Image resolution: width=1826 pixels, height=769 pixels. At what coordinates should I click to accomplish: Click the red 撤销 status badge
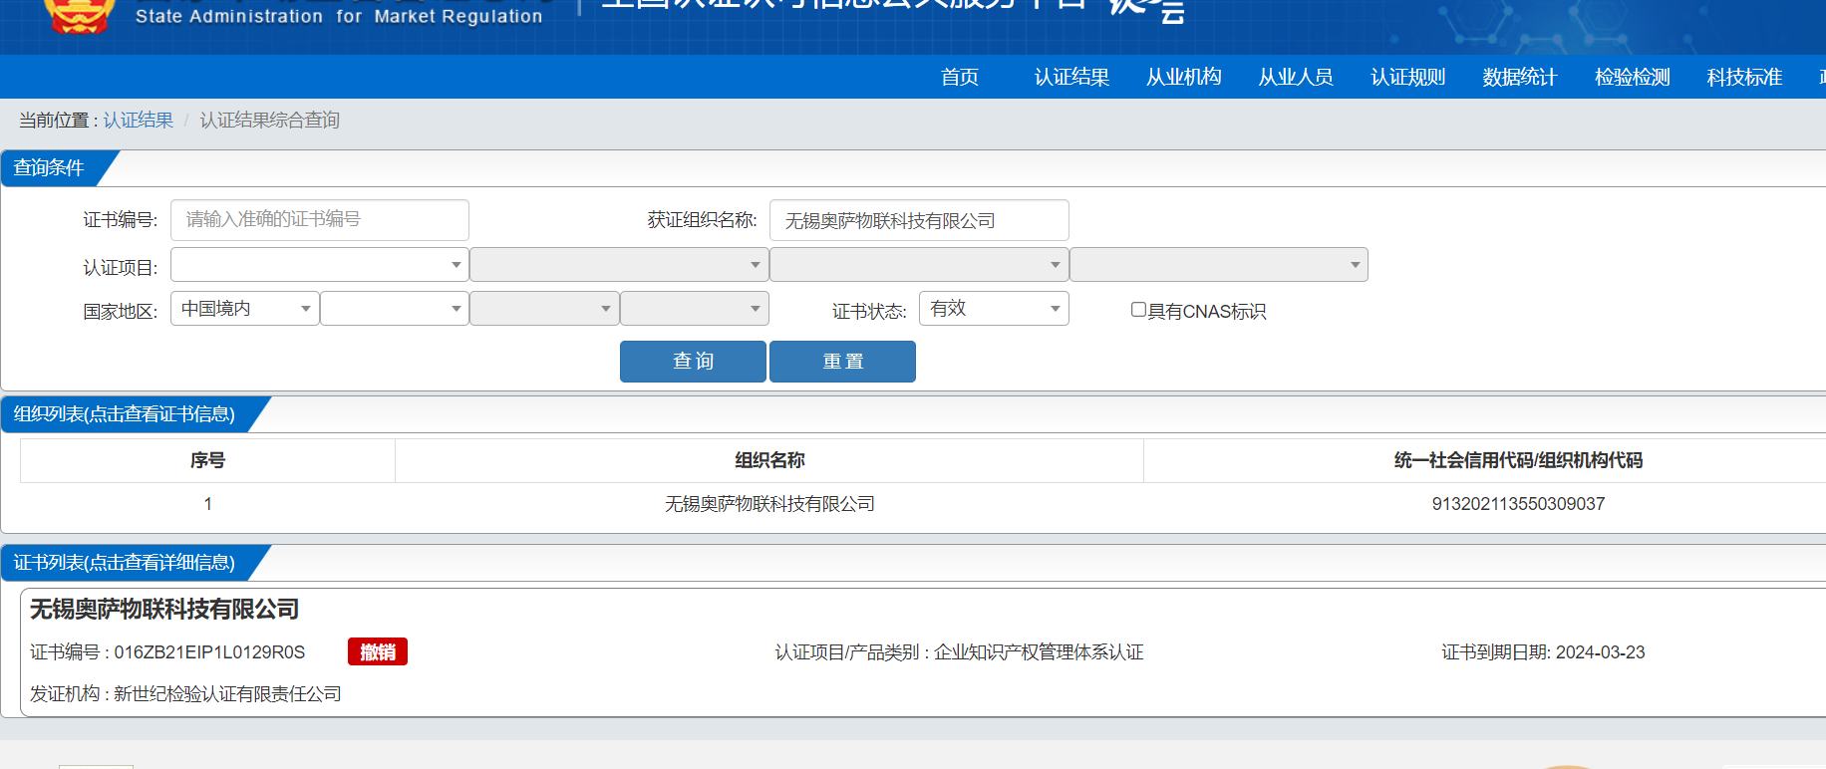coord(378,651)
